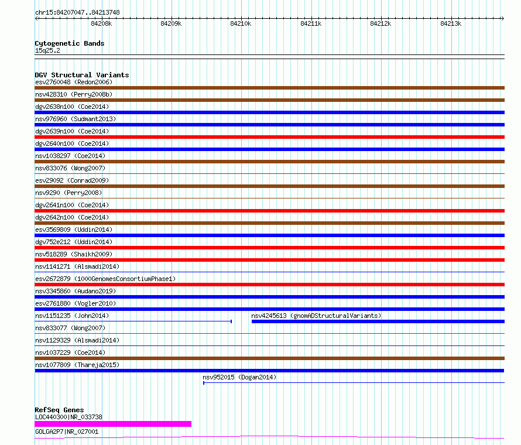
Task: Click the esv2760048 (Redon2006) variant label
Action: [x=74, y=82]
